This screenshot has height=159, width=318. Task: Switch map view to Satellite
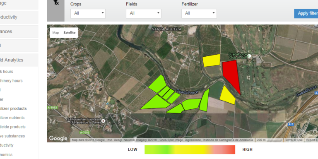(x=70, y=33)
